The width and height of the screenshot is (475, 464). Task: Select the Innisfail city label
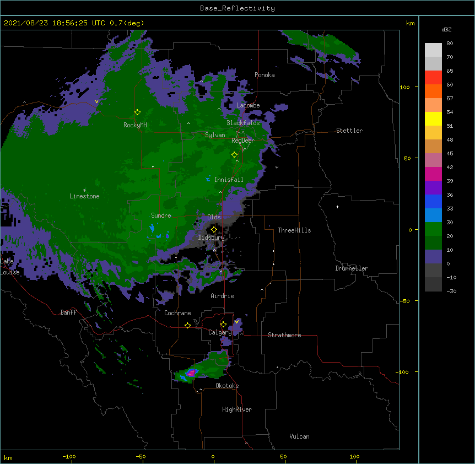(x=229, y=180)
